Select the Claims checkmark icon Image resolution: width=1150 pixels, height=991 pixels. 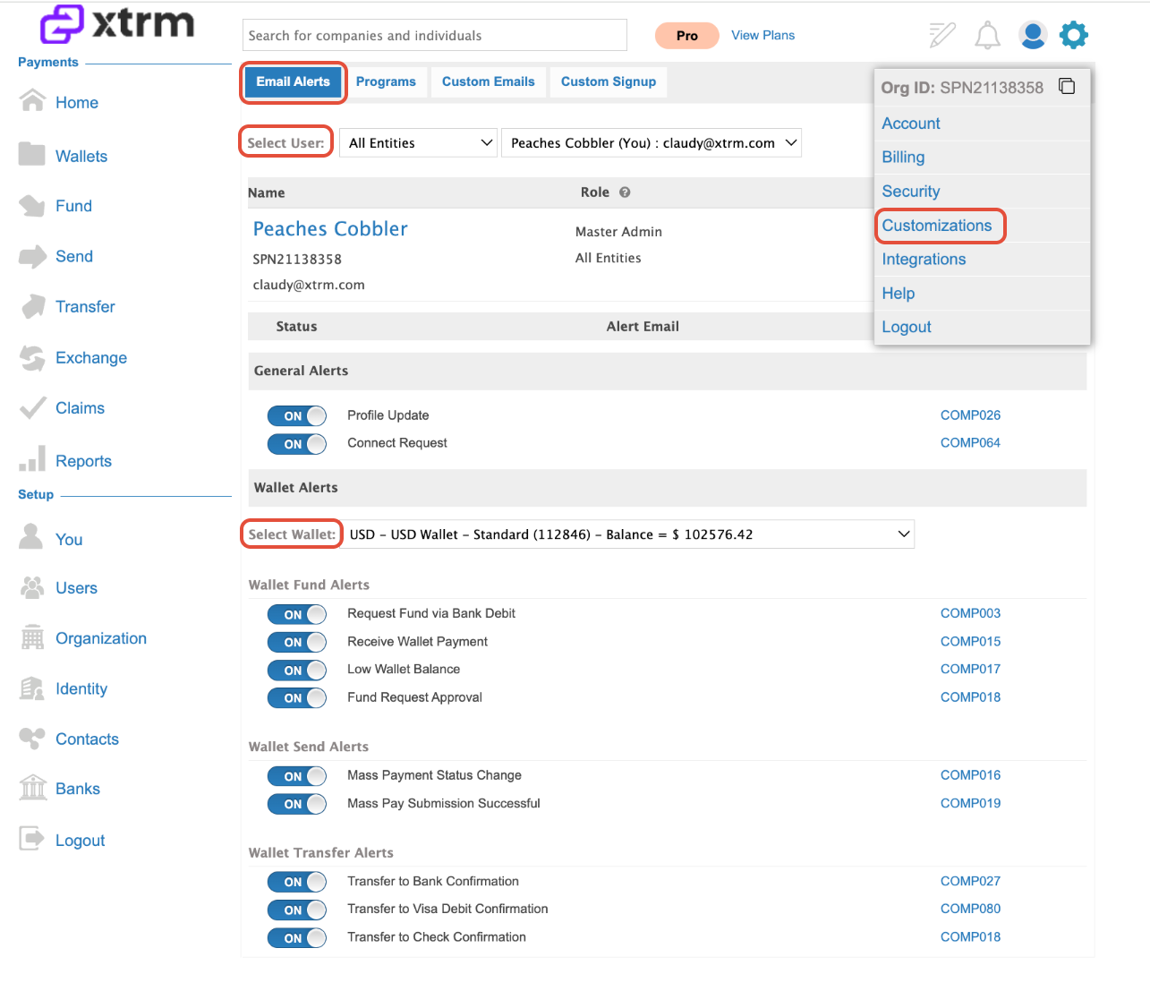[x=32, y=408]
